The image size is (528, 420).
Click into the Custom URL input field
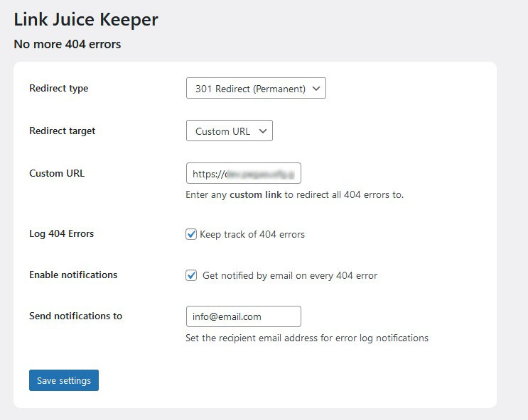244,173
